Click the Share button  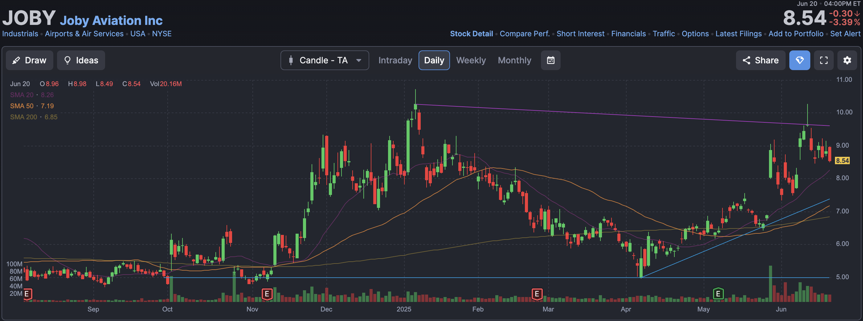pyautogui.click(x=760, y=60)
